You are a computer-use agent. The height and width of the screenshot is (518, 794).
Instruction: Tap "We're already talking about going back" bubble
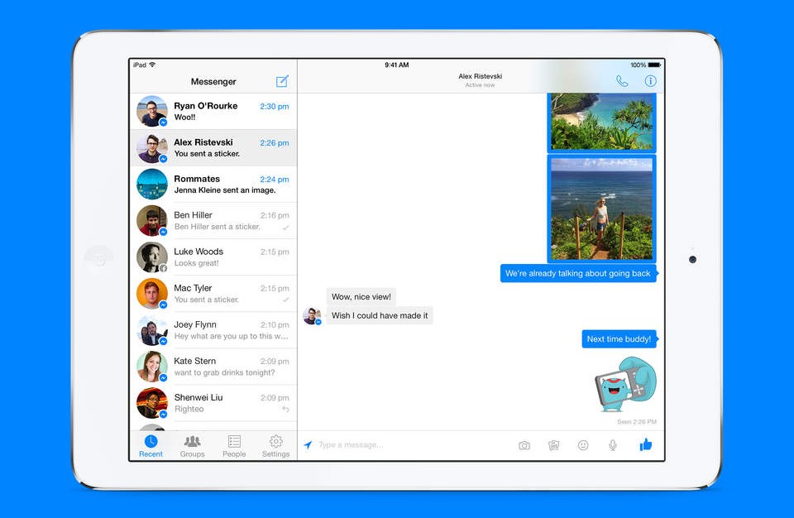(x=578, y=273)
